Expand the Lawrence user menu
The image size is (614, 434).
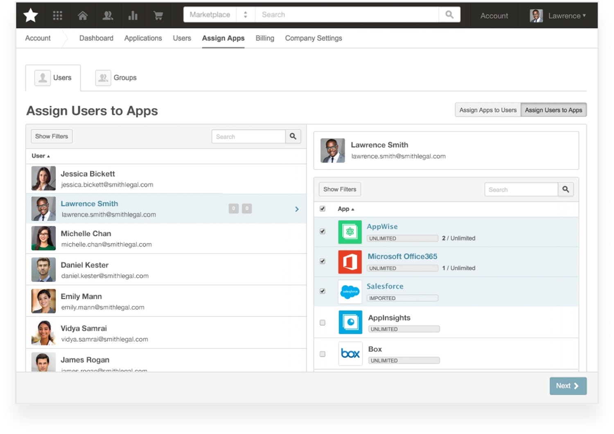(x=558, y=16)
